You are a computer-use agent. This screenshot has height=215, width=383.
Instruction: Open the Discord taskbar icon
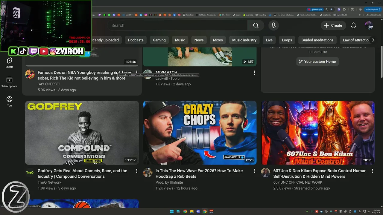(x=198, y=211)
